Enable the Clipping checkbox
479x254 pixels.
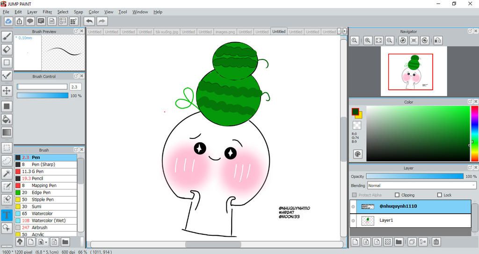click(397, 195)
